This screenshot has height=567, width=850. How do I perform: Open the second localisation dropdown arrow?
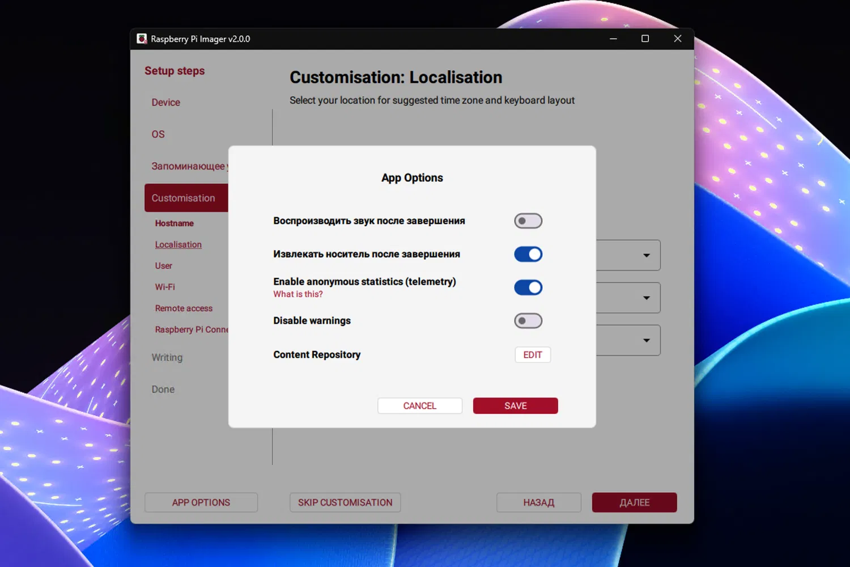point(646,298)
